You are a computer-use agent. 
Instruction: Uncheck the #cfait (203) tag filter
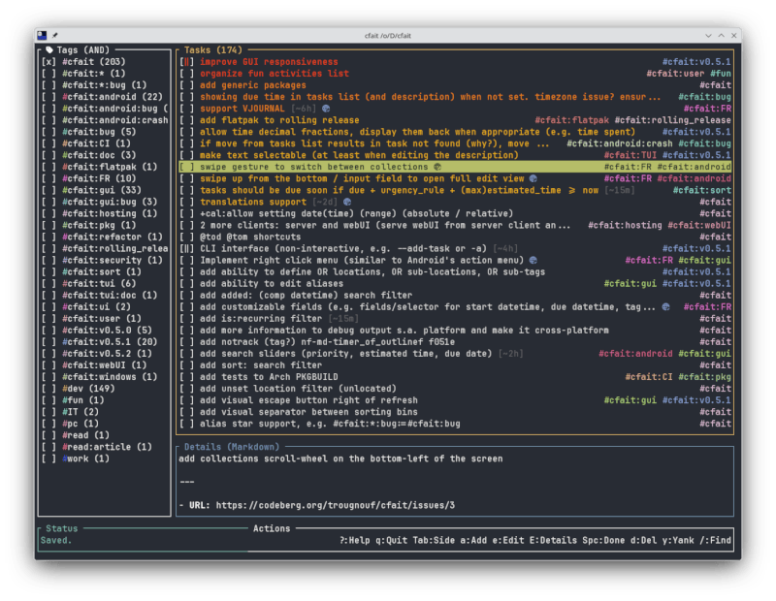tap(48, 62)
